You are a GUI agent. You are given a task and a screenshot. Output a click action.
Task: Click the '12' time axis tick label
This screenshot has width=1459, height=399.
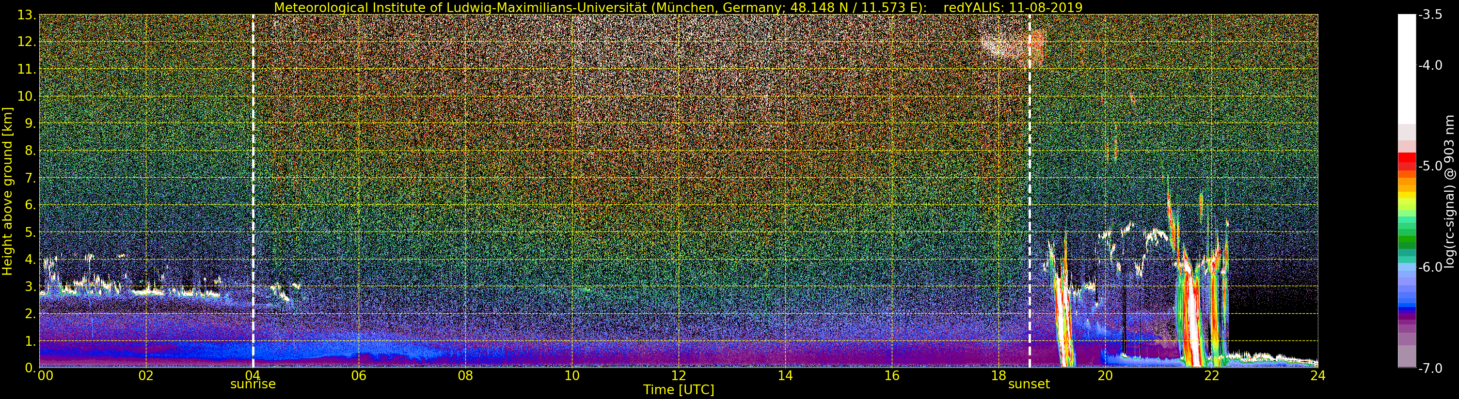tap(679, 375)
